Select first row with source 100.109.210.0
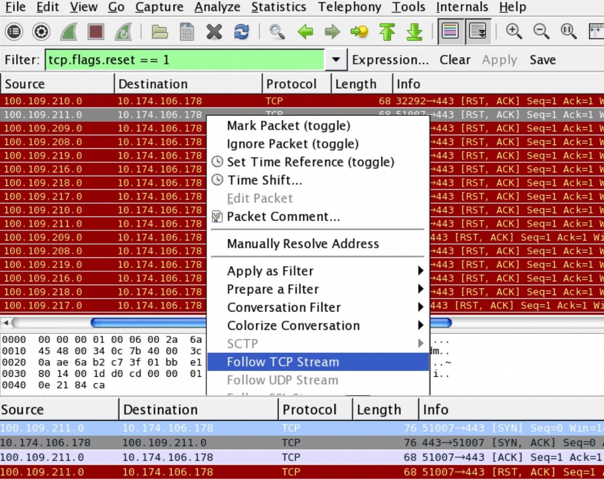Image resolution: width=604 pixels, height=479 pixels. tap(302, 101)
